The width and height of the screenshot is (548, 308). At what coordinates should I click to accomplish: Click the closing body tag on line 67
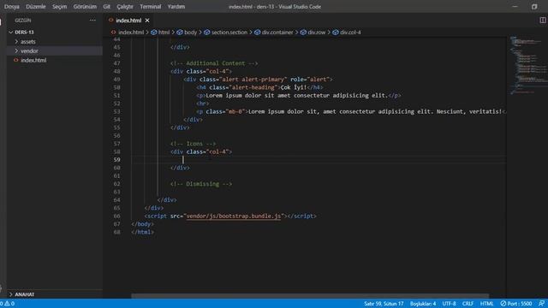click(x=142, y=224)
